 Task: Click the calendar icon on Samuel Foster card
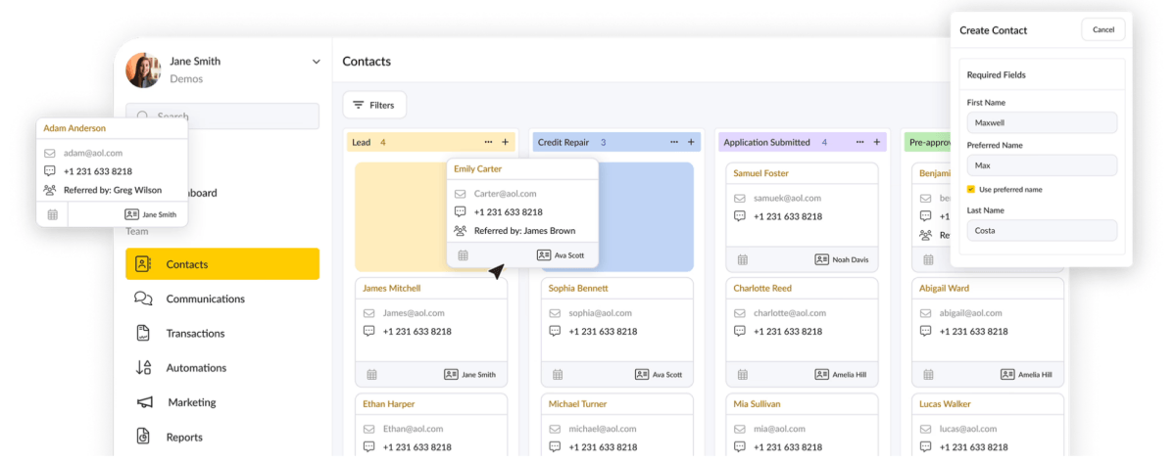743,259
